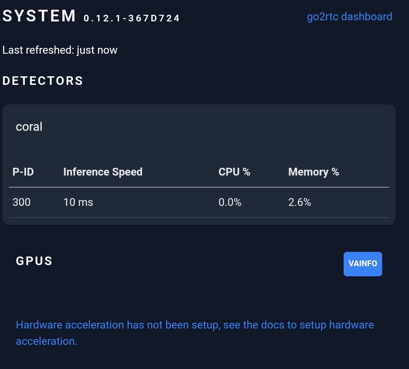Click the version number 0.12.1-367D724
Screen dimensions: 409x369
[131, 18]
